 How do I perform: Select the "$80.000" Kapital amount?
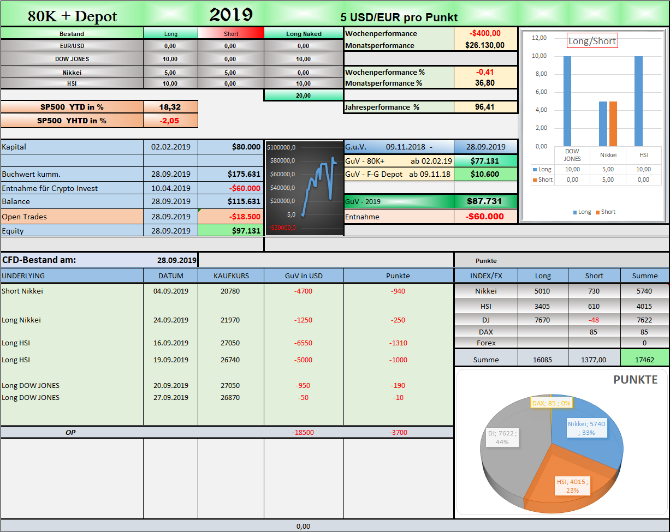(x=231, y=147)
